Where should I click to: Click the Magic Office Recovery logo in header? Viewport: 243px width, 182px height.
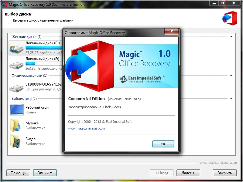230,18
